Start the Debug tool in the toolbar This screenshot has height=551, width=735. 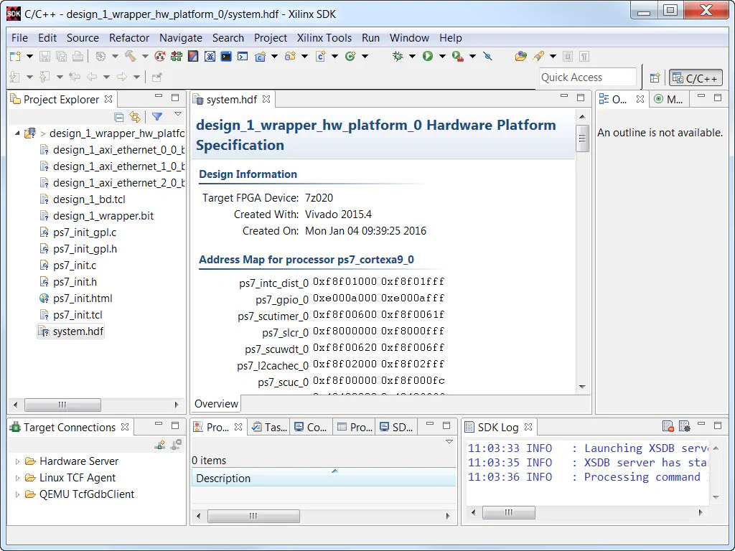point(397,57)
